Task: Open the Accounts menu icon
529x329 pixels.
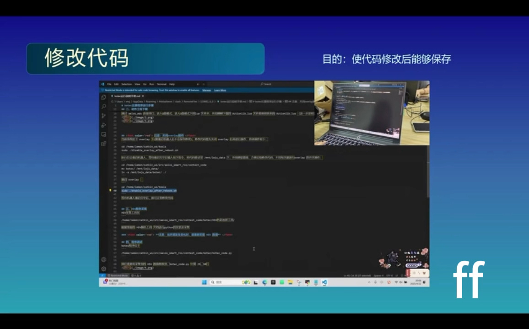Action: 103,260
